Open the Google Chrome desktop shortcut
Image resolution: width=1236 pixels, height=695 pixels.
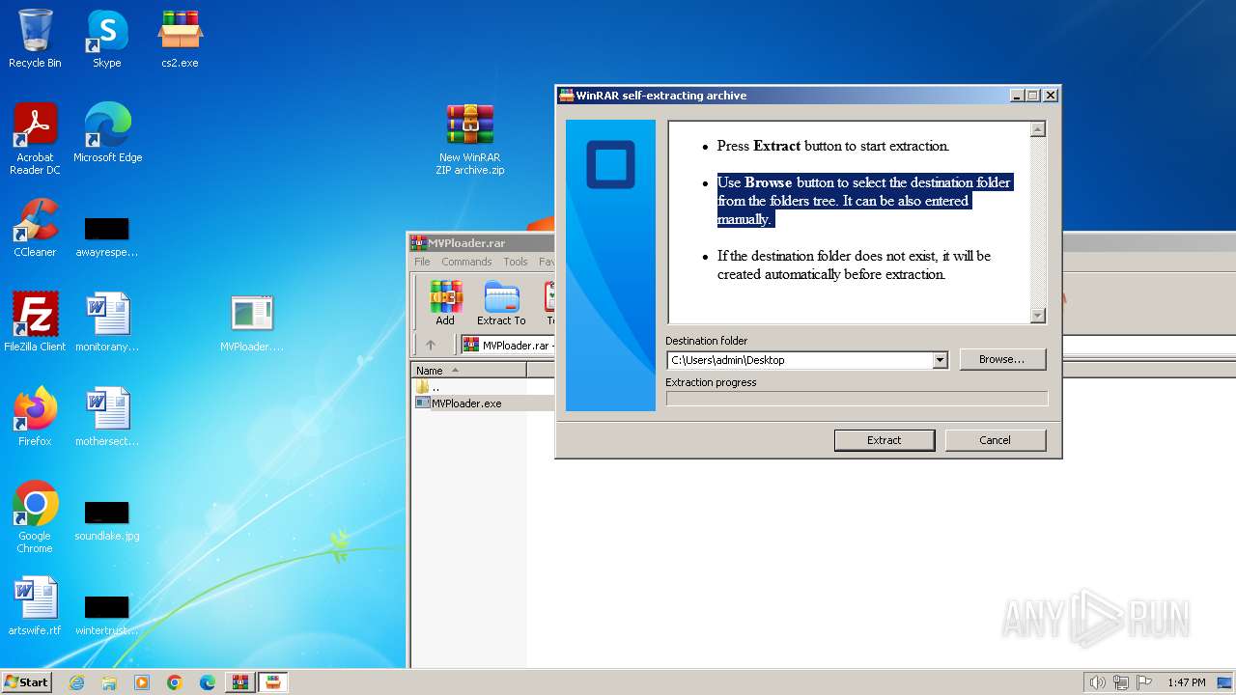tap(35, 516)
